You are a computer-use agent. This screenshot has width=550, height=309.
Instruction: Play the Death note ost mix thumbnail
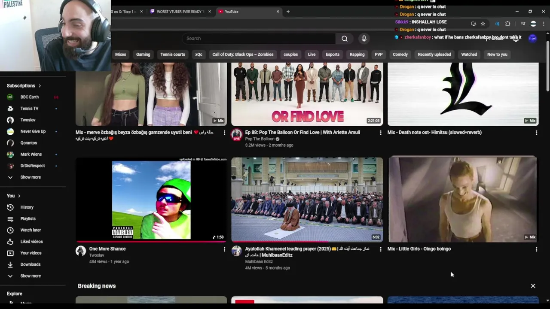coord(463,94)
